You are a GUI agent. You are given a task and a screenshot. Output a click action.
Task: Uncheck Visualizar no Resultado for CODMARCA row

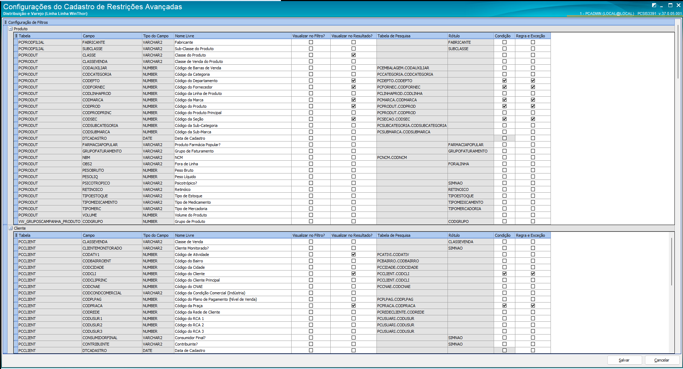coord(353,100)
